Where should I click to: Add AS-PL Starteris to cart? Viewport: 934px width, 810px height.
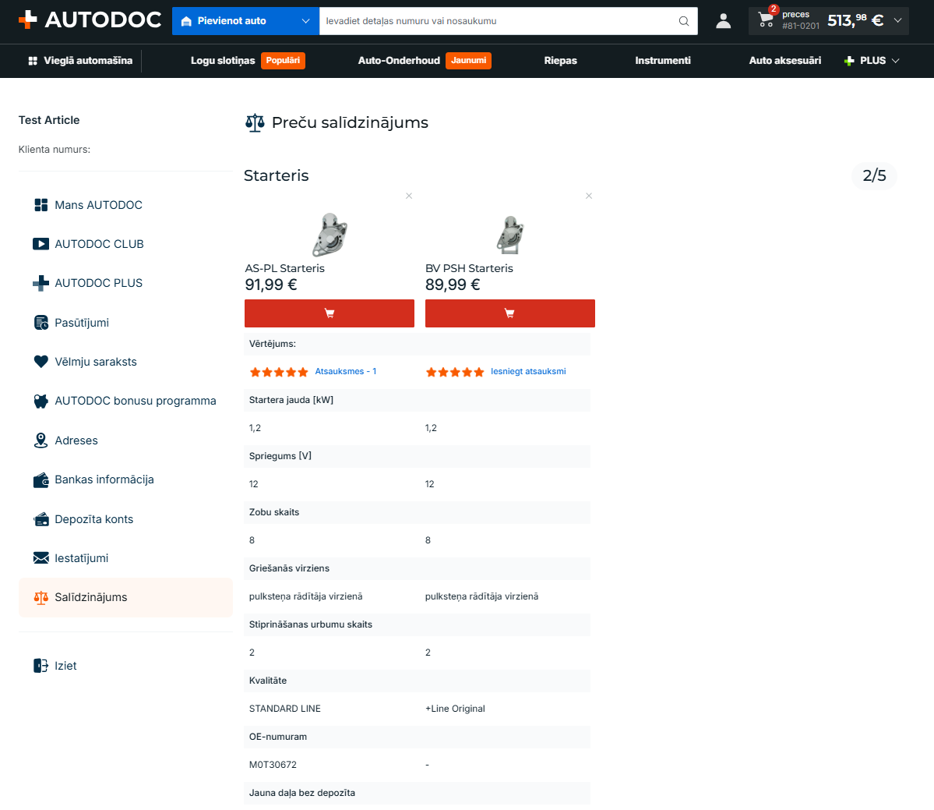pyautogui.click(x=330, y=313)
